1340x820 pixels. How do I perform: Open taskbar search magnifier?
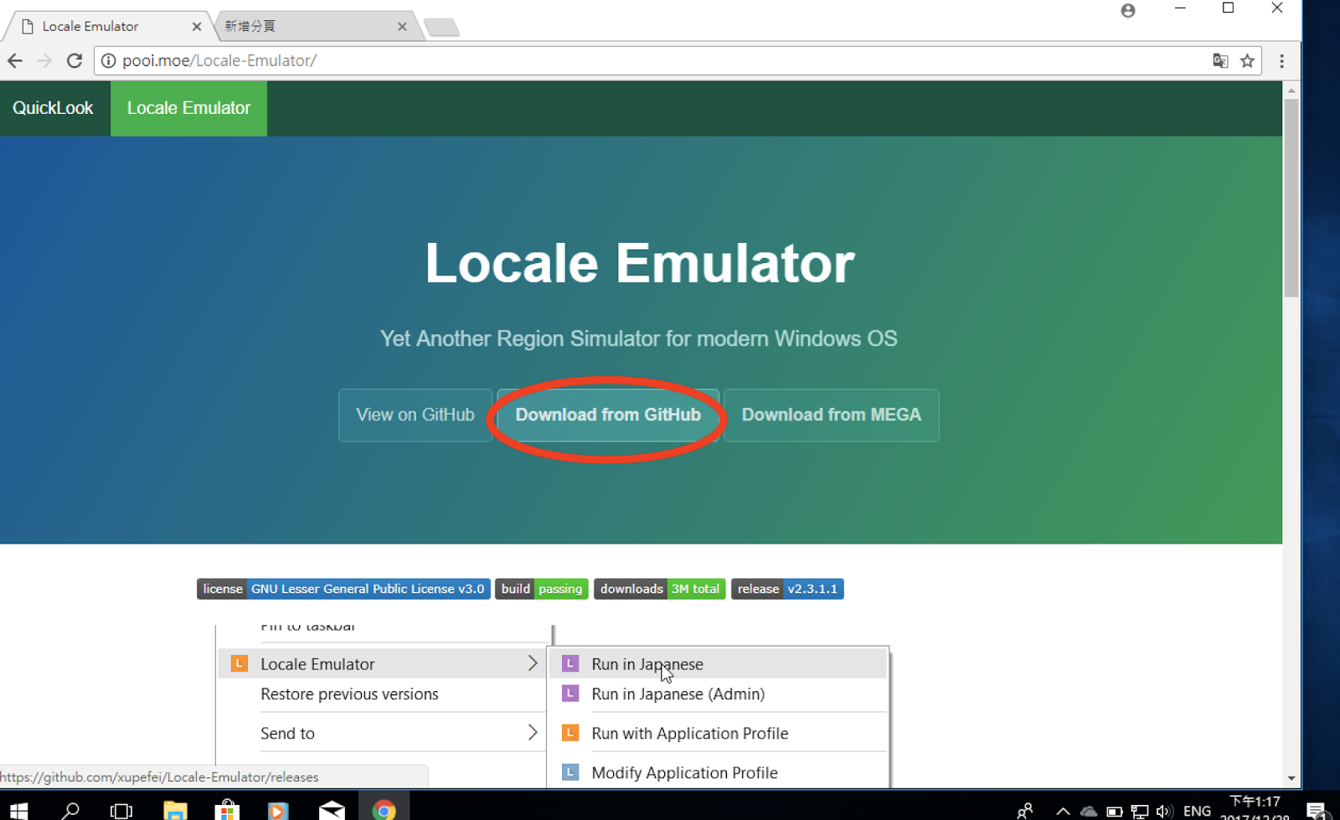(x=70, y=810)
